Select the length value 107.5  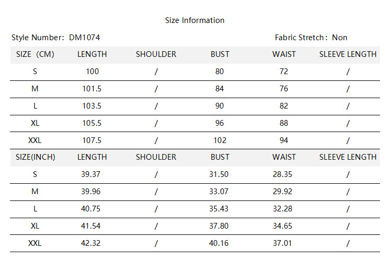[92, 140]
